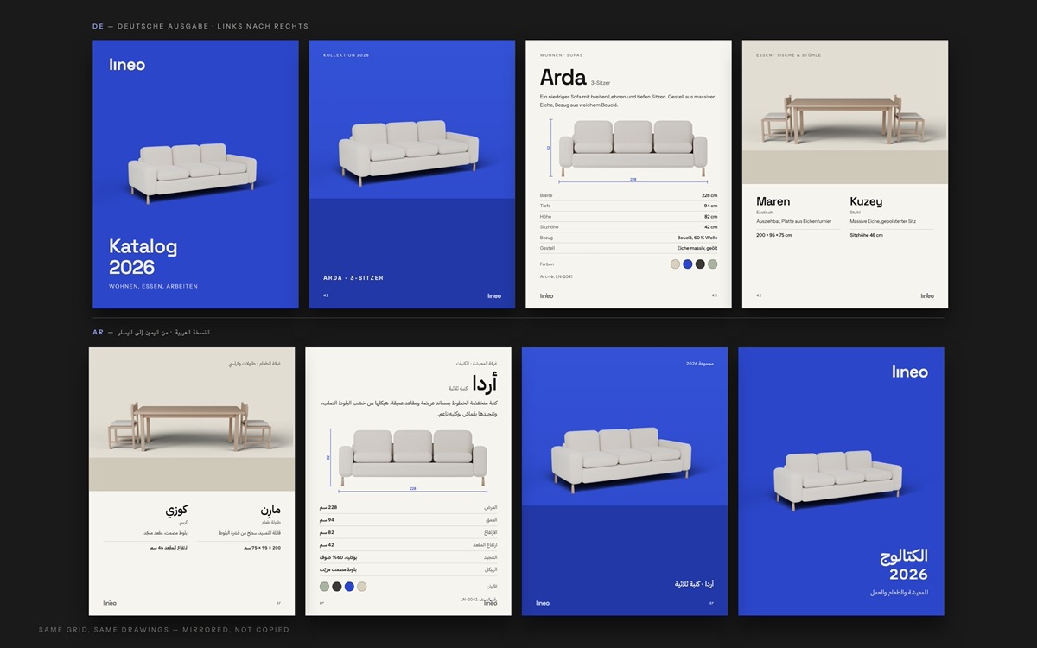Click the sofa image on the Kollektion 2026 page
Viewport: 1037px width, 648px height.
tap(409, 151)
